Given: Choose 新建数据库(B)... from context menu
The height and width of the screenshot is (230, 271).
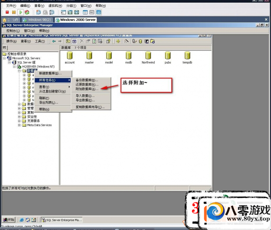Looking at the screenshot, I should (x=53, y=74).
